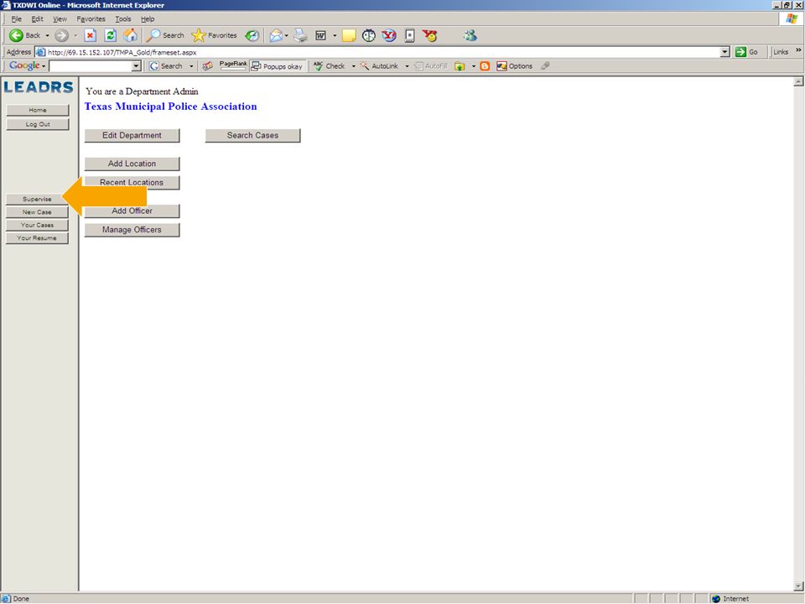This screenshot has width=805, height=604.
Task: Click the Google toolbar search field
Action: (95, 65)
